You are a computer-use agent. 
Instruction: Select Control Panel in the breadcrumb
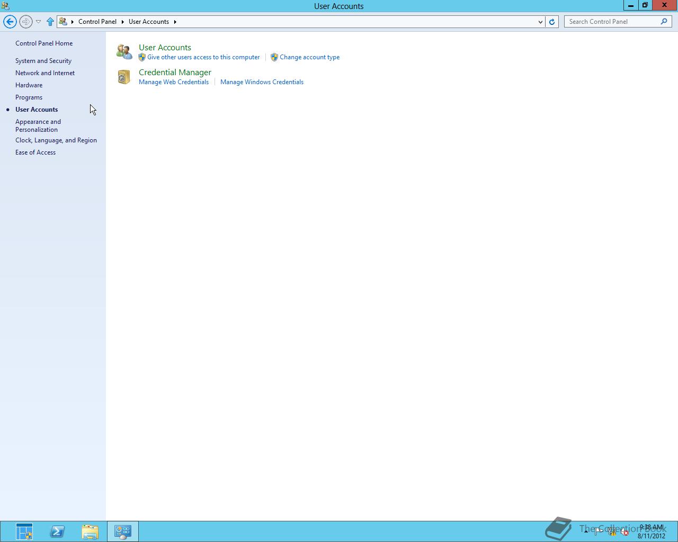click(97, 22)
